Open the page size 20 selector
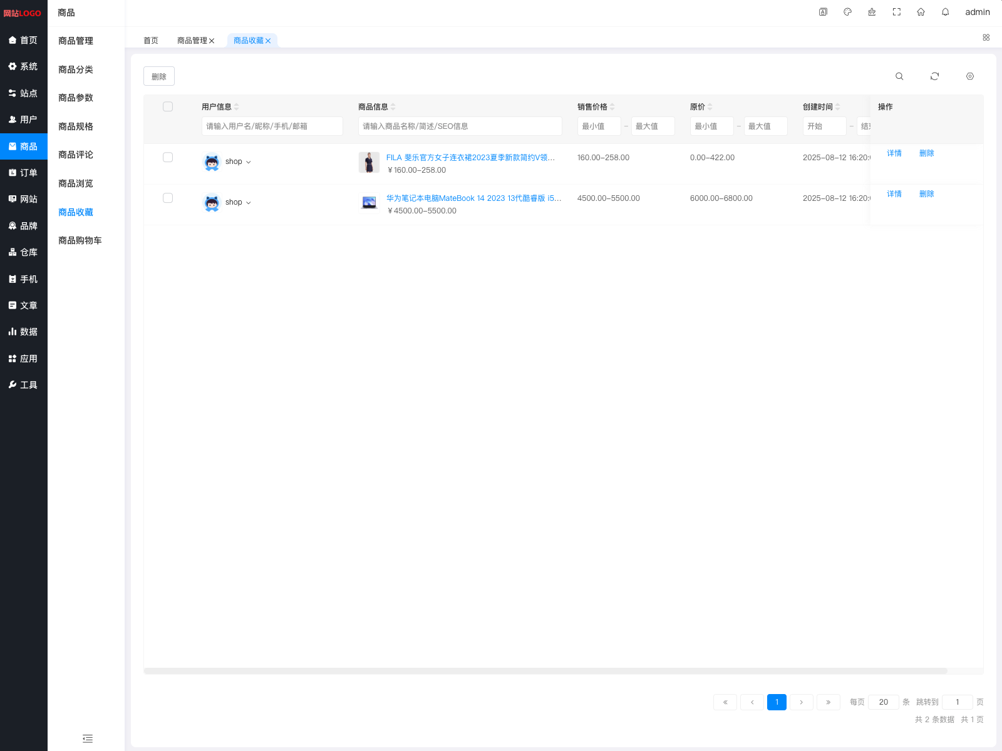 (x=883, y=702)
